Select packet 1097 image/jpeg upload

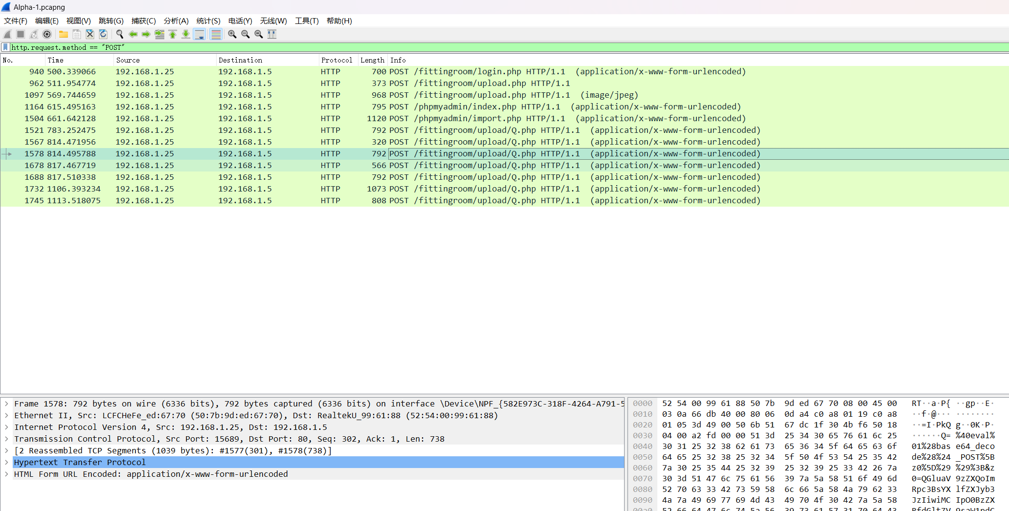click(504, 95)
